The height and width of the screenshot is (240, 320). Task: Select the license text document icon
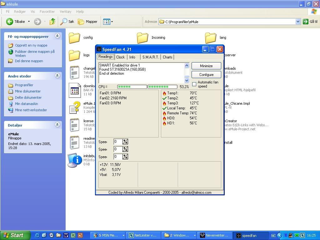(x=74, y=125)
